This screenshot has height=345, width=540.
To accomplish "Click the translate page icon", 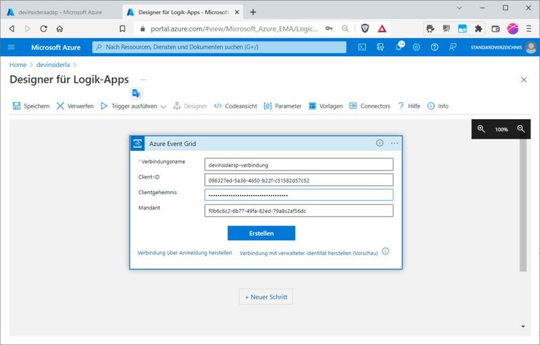I will pos(137,93).
